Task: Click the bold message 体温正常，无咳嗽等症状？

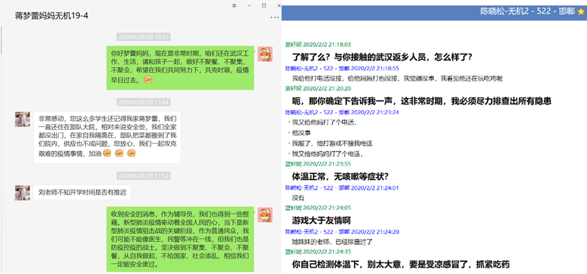Action: (x=346, y=175)
